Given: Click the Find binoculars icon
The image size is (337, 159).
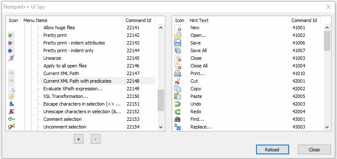Looking at the screenshot, I should coord(178,119).
